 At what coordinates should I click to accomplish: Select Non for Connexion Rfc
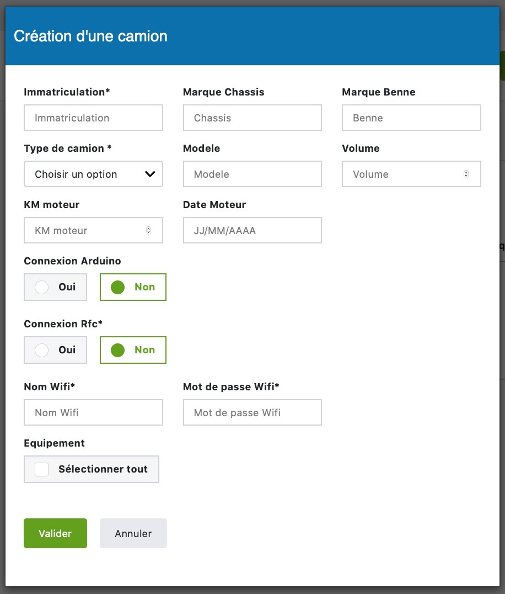(x=133, y=350)
